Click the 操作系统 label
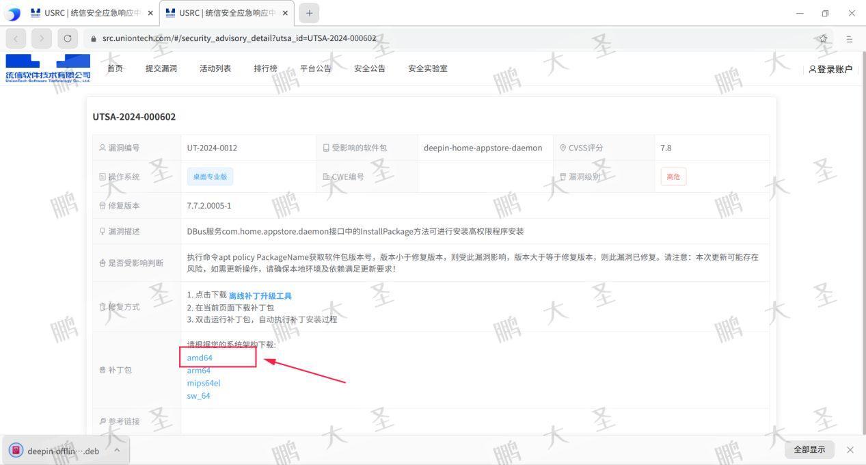This screenshot has height=465, width=866. point(124,176)
